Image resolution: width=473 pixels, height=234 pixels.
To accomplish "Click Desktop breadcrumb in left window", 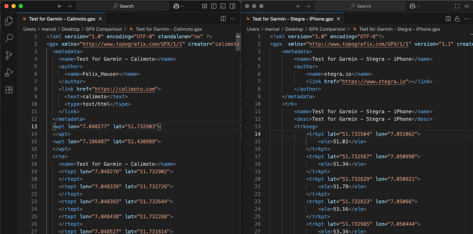I will (71, 29).
